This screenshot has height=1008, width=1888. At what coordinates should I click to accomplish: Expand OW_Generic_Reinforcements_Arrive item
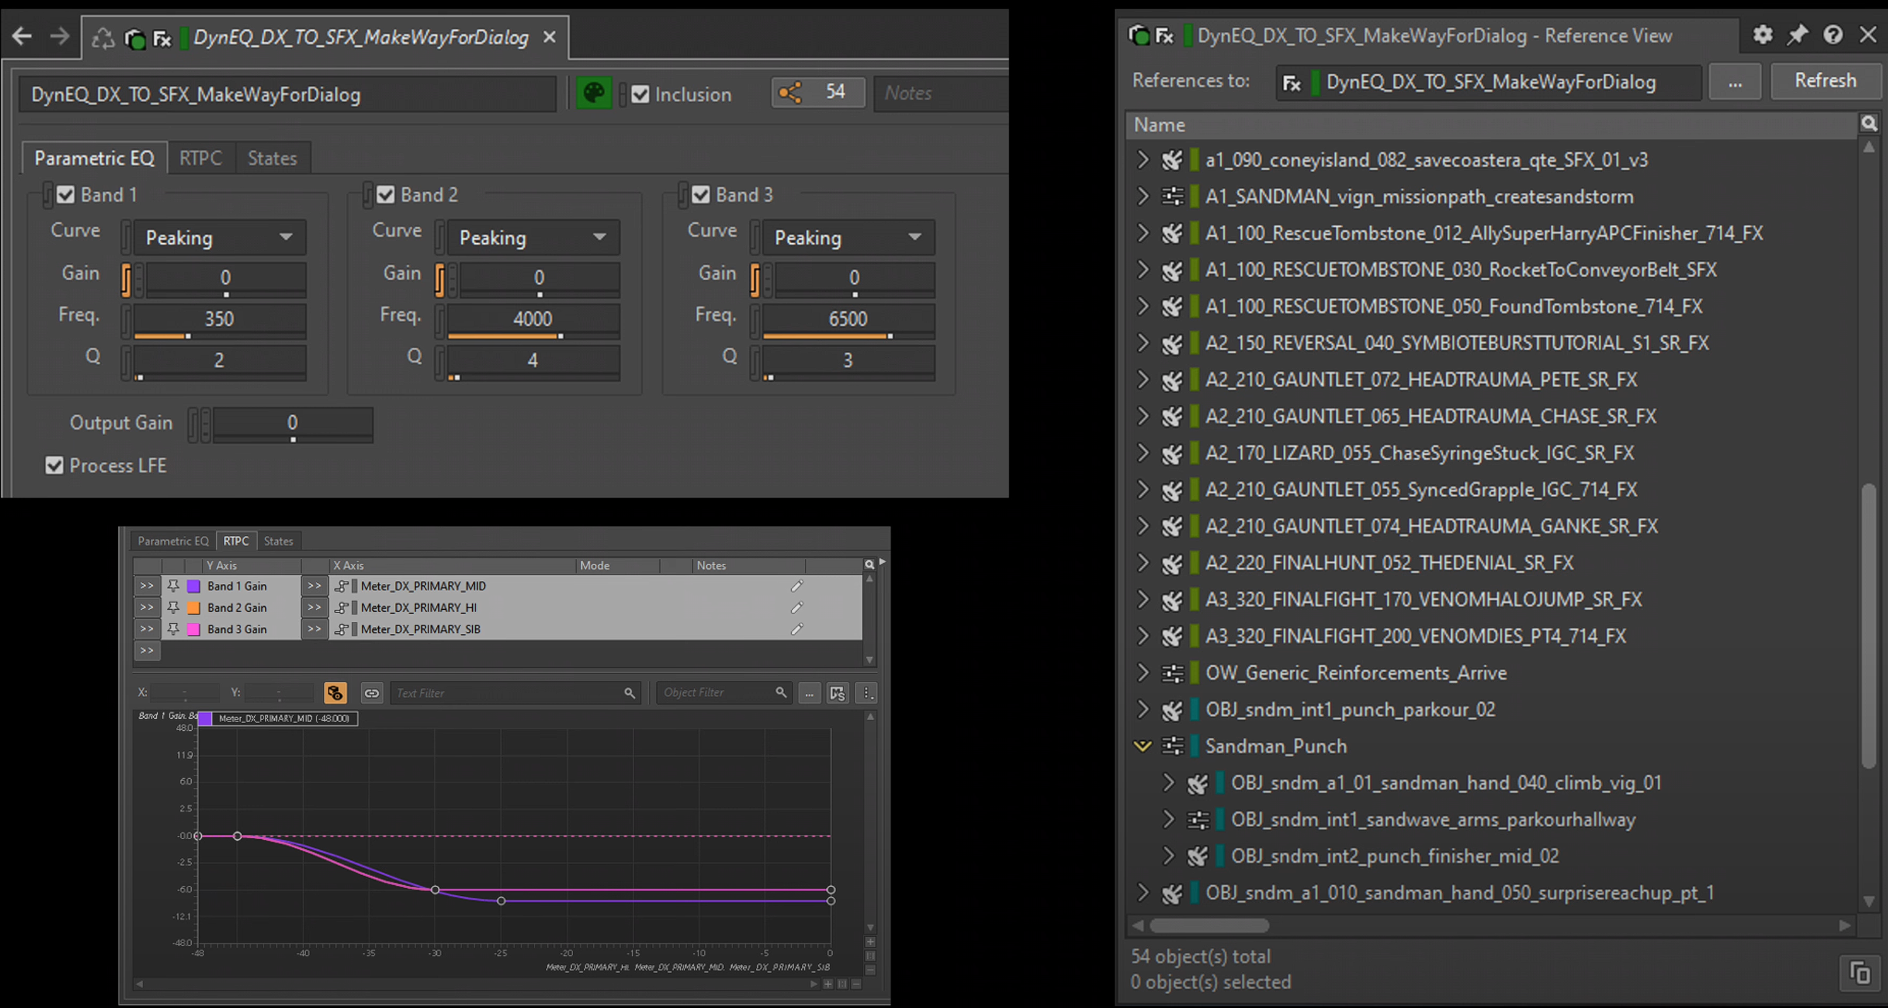[x=1142, y=672]
